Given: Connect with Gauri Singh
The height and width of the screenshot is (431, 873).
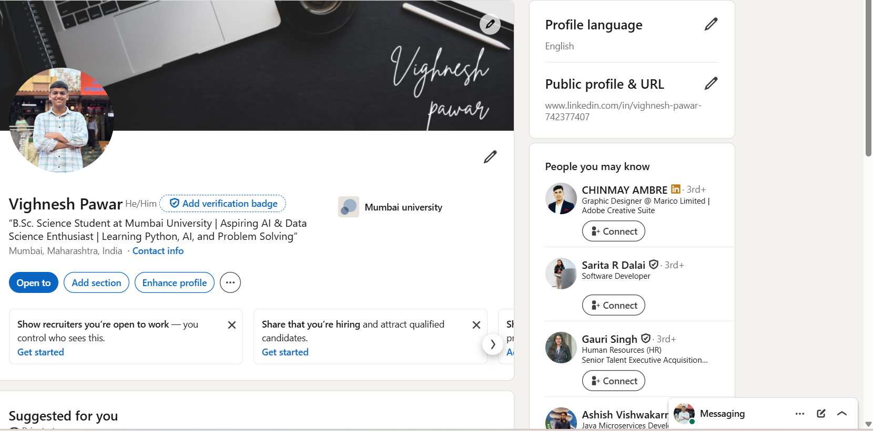Looking at the screenshot, I should point(614,381).
